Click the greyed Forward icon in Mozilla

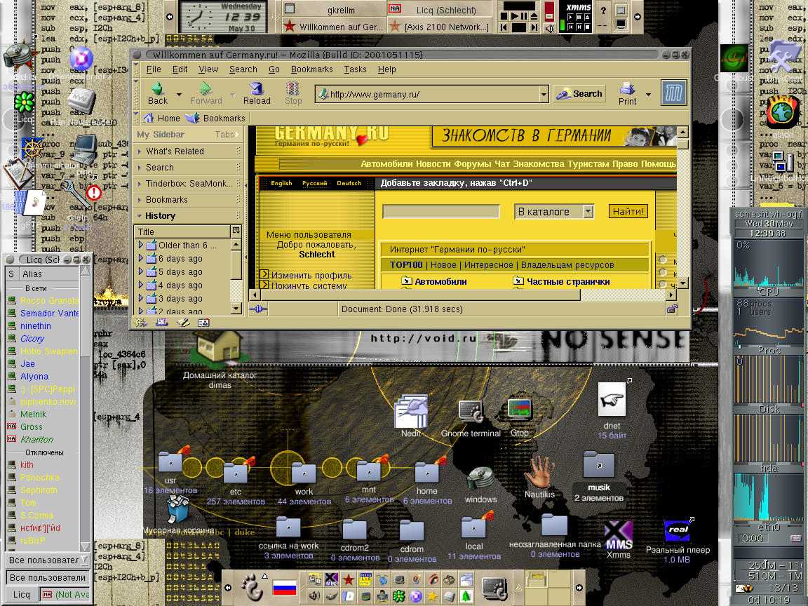[x=206, y=88]
